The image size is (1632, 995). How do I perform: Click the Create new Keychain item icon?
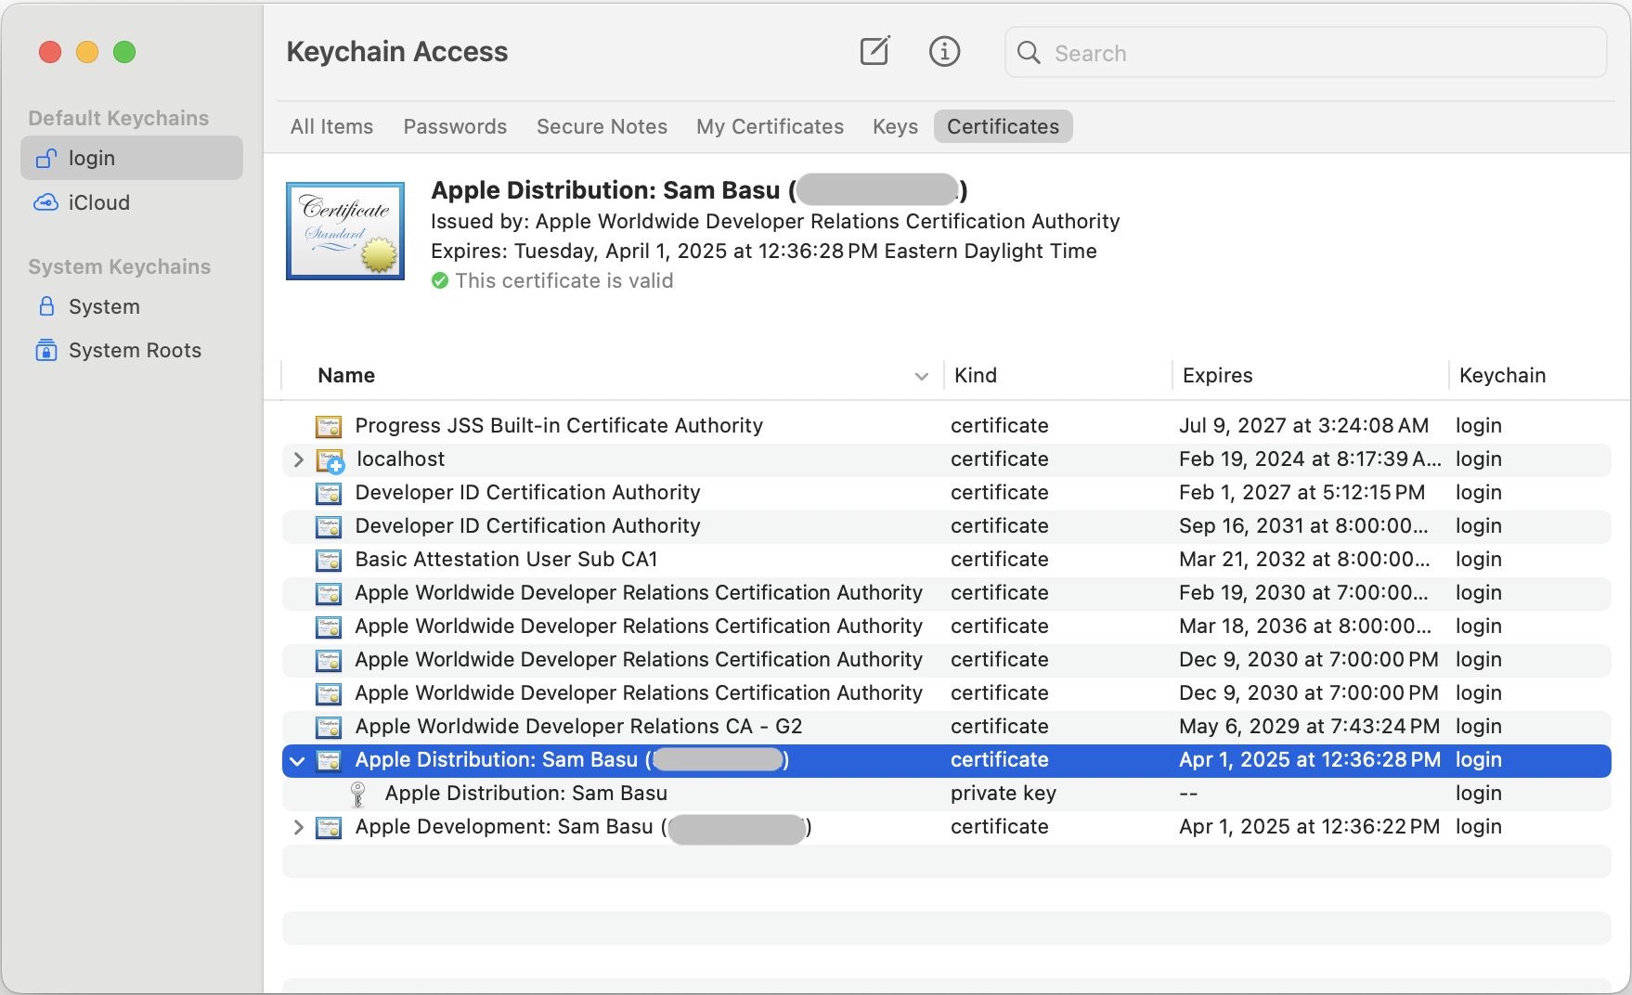tap(874, 51)
